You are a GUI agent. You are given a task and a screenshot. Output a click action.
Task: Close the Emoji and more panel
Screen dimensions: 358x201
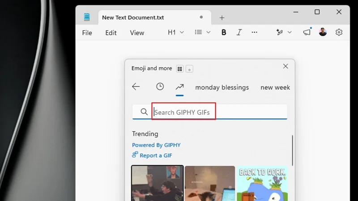(286, 66)
